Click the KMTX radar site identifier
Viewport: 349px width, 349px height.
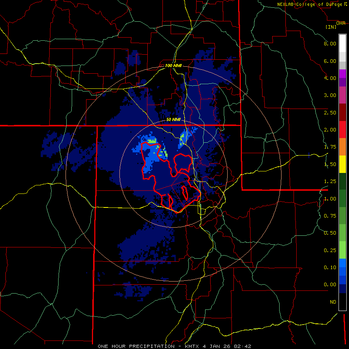pos(192,346)
